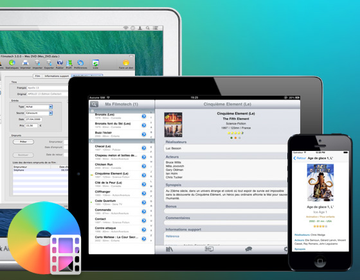Tap the Synopsis link on the iPhone
This screenshot has width=360, height=280.
300,249
